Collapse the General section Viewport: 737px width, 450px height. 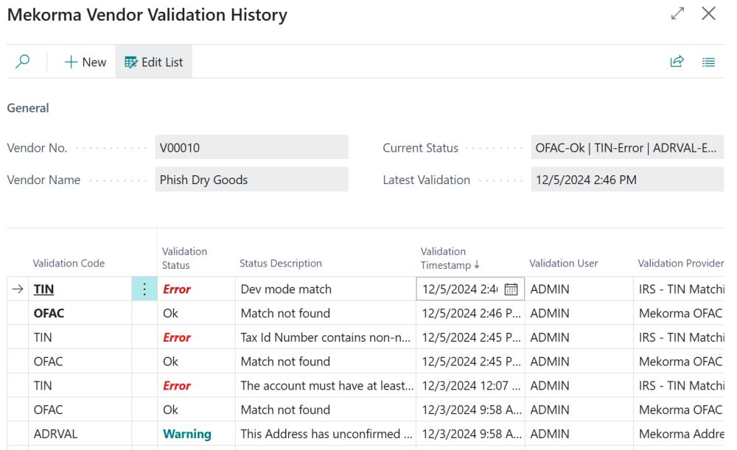(x=27, y=108)
